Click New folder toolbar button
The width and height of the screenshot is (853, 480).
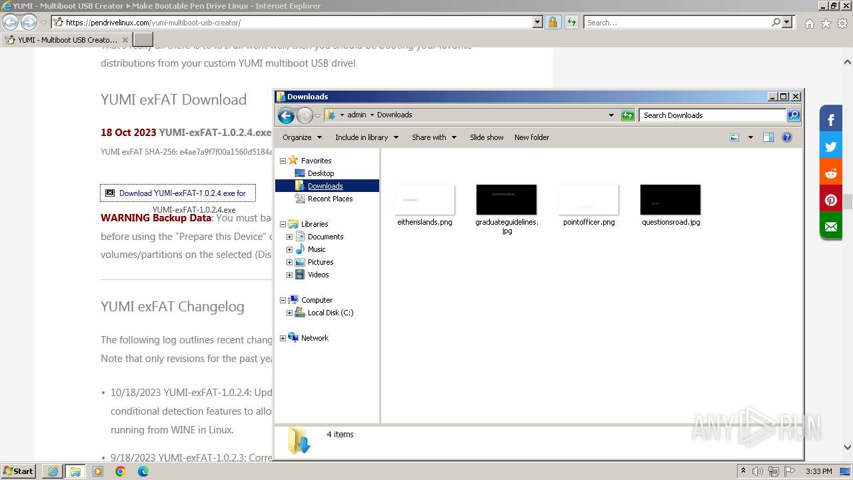point(532,137)
